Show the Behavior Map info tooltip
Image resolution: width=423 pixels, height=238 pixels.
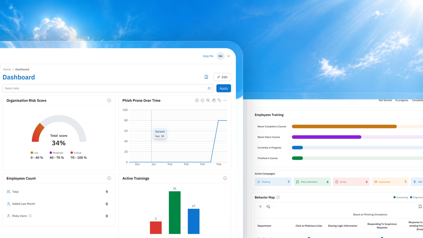[278, 197]
